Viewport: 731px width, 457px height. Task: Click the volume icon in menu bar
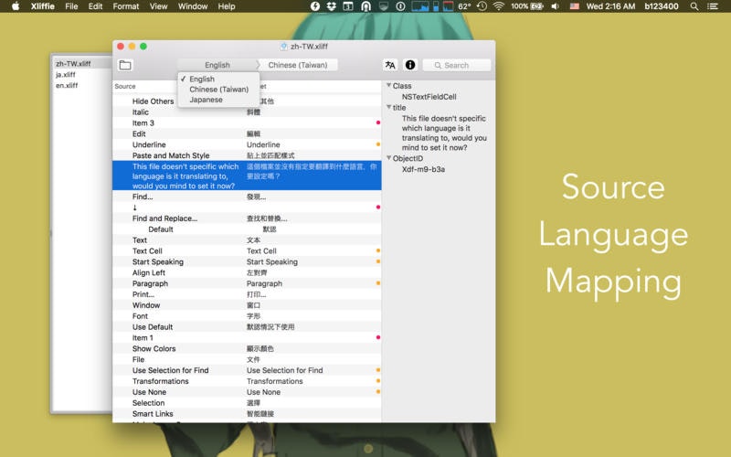[555, 6]
